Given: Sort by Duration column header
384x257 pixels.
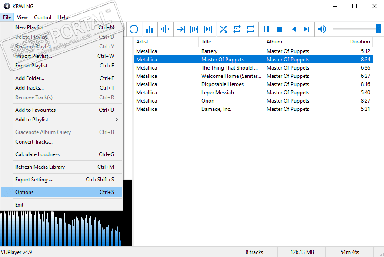Looking at the screenshot, I should click(351, 42).
